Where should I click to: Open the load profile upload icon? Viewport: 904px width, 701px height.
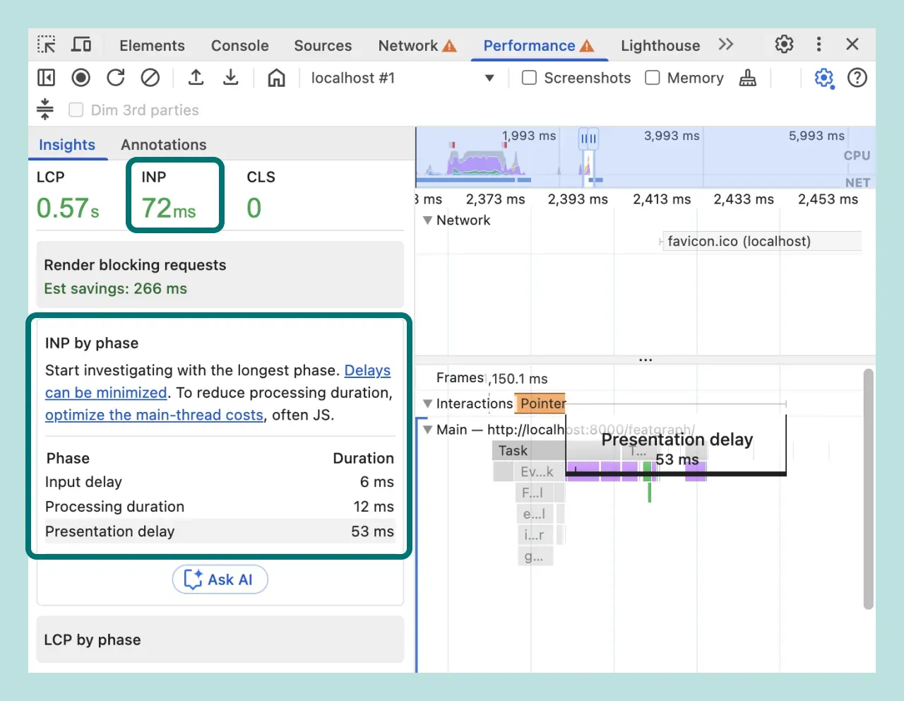(x=196, y=78)
